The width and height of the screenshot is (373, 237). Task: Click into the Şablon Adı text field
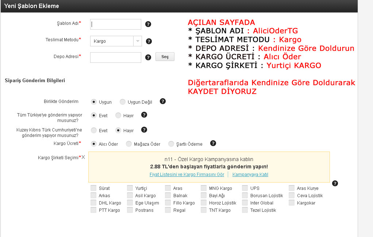pos(115,24)
